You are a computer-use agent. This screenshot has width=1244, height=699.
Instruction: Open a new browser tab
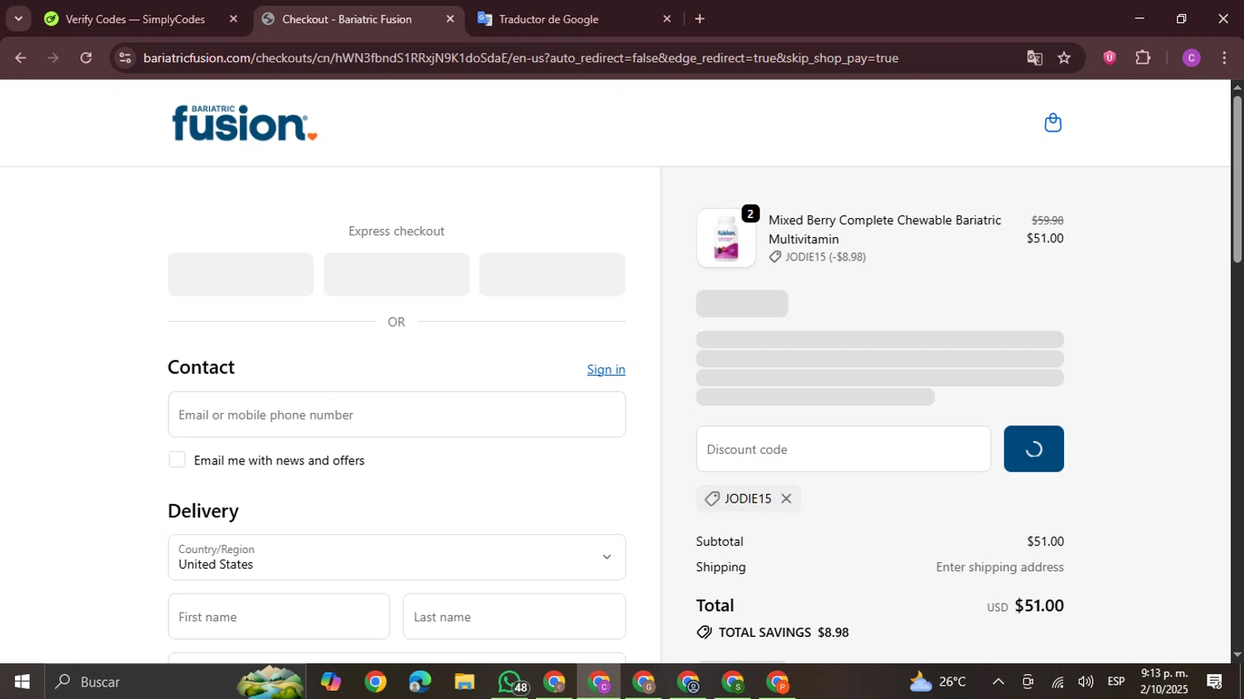point(700,18)
